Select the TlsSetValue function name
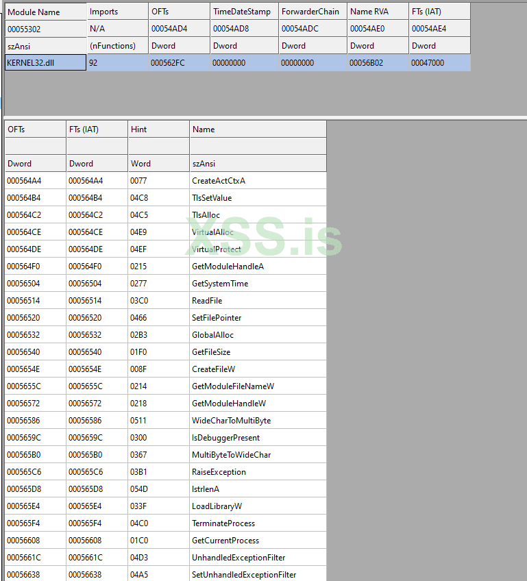The width and height of the screenshot is (527, 581). pyautogui.click(x=212, y=198)
